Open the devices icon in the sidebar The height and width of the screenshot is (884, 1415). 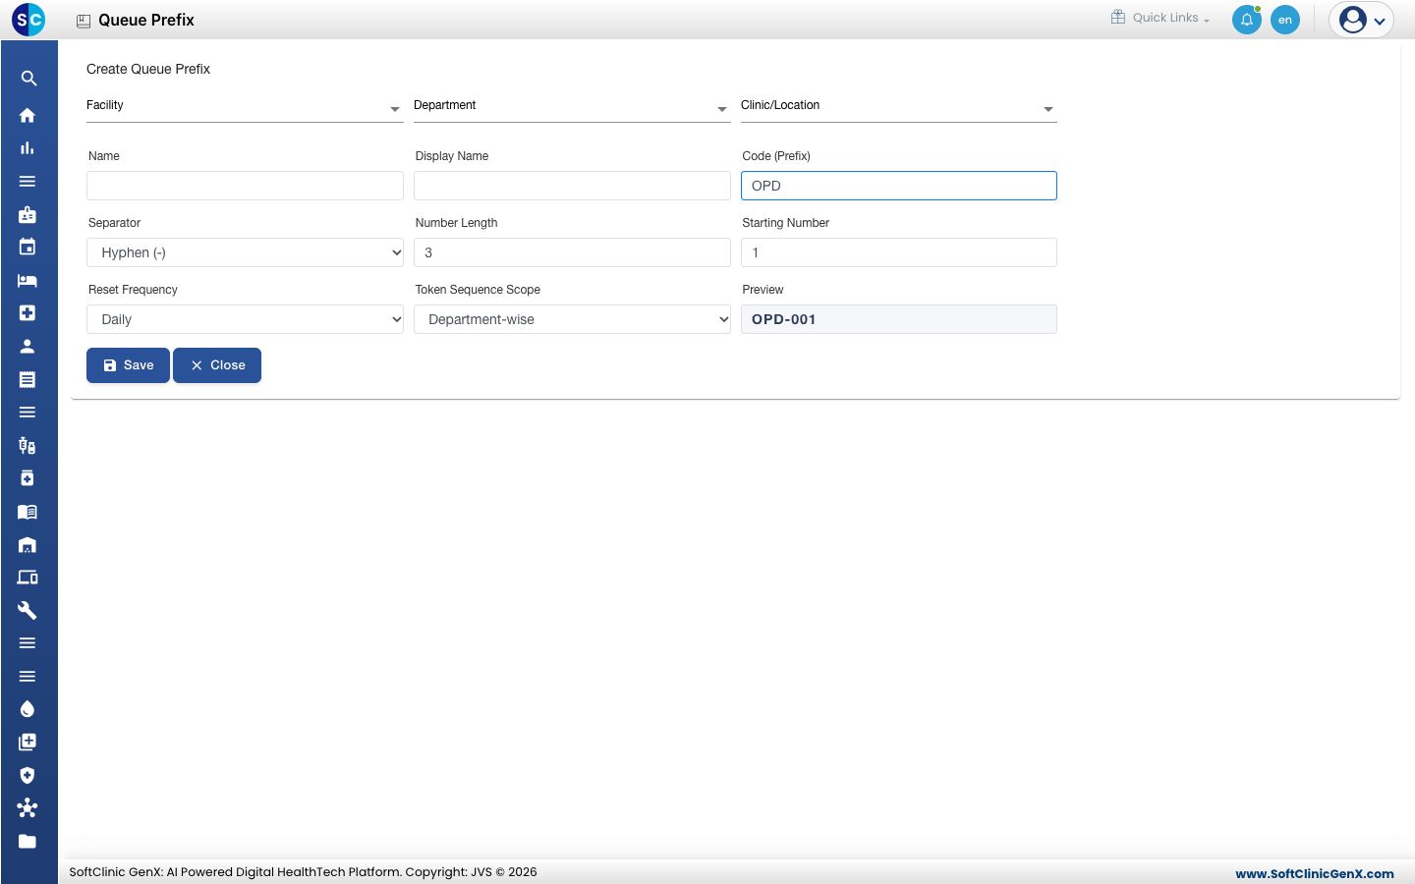(28, 578)
